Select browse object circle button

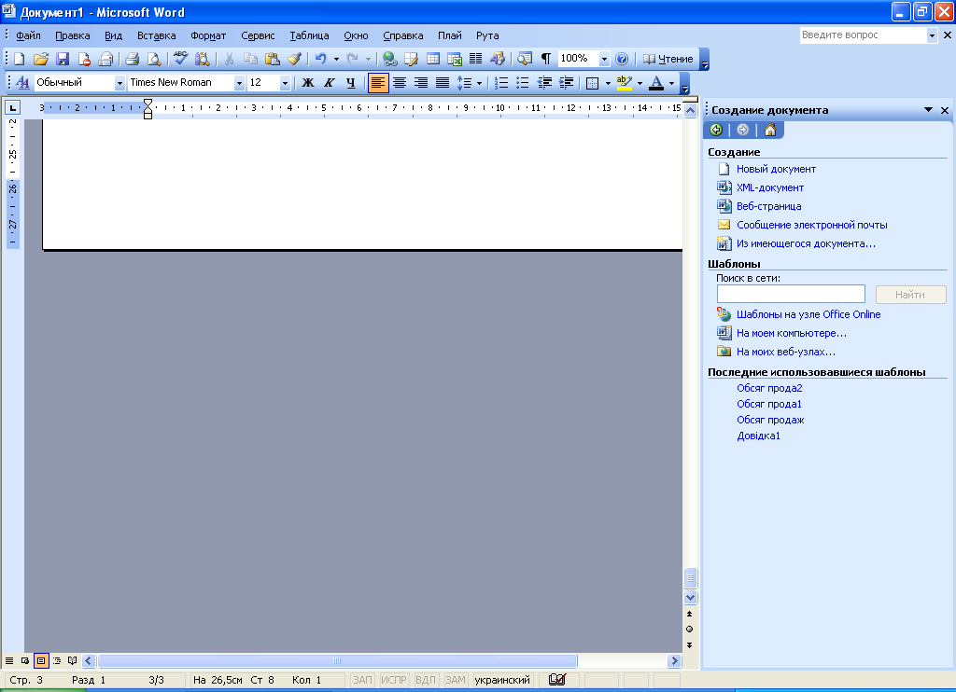690,630
